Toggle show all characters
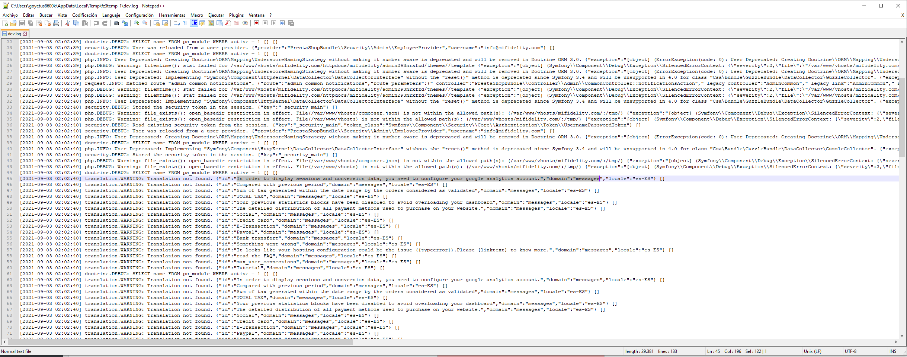Viewport: 907px width, 357px height. tap(185, 23)
